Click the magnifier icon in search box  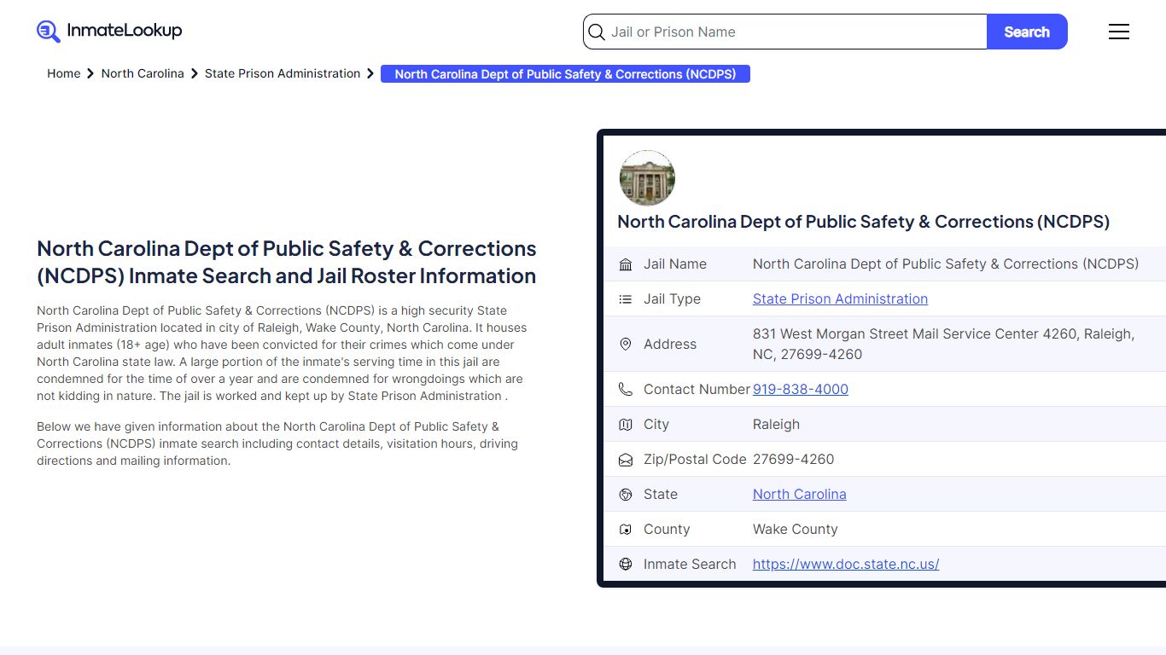pos(597,32)
